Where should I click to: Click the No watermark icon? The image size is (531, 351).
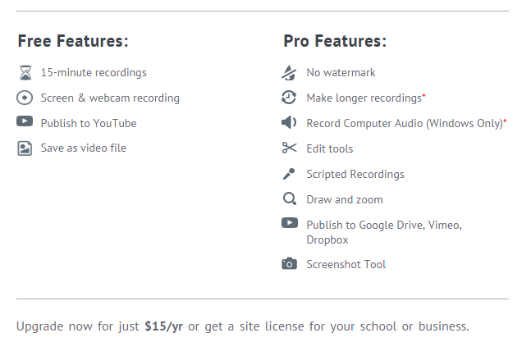pos(289,72)
